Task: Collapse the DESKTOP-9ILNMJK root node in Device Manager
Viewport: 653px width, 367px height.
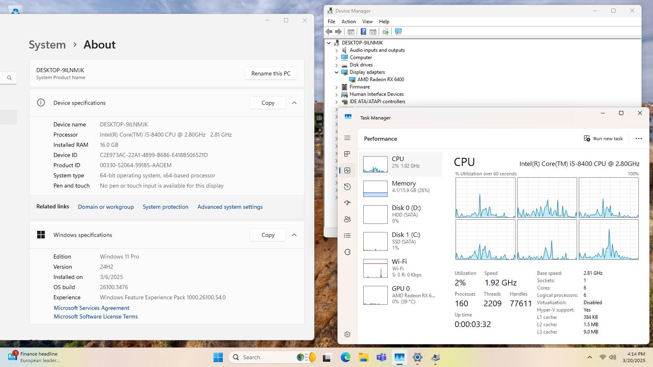Action: point(329,43)
